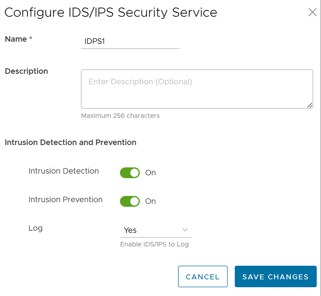
Task: Close the Configure IDS/IPS dialog
Action: (x=312, y=13)
